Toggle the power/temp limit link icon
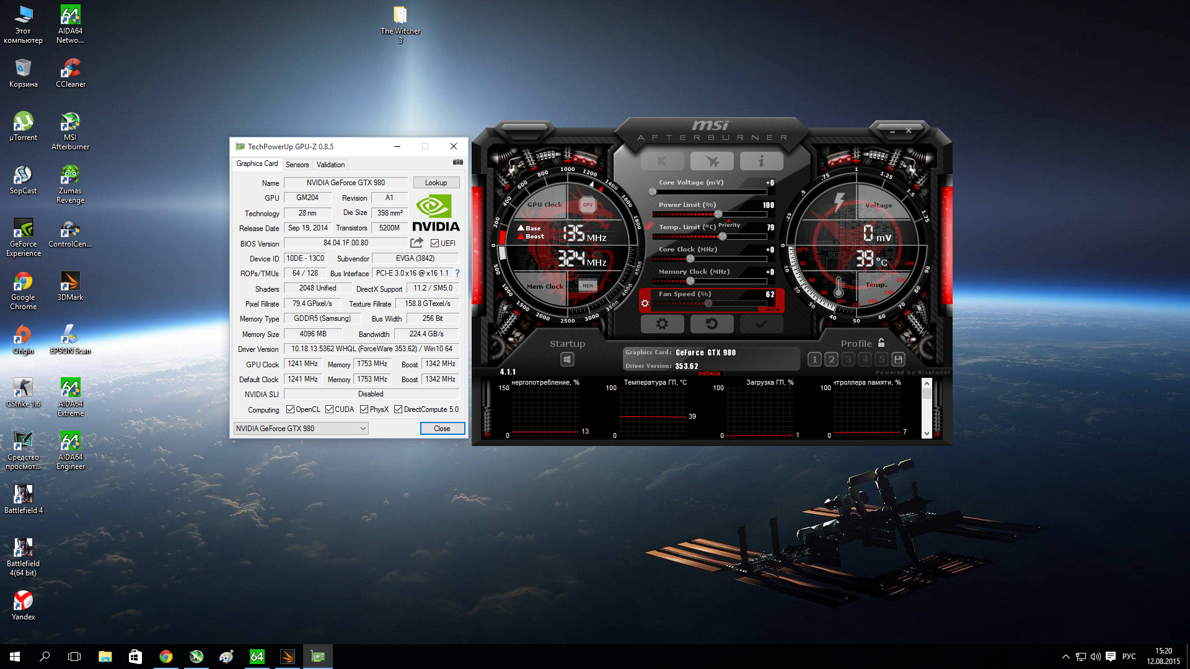The image size is (1190, 669). 649,226
